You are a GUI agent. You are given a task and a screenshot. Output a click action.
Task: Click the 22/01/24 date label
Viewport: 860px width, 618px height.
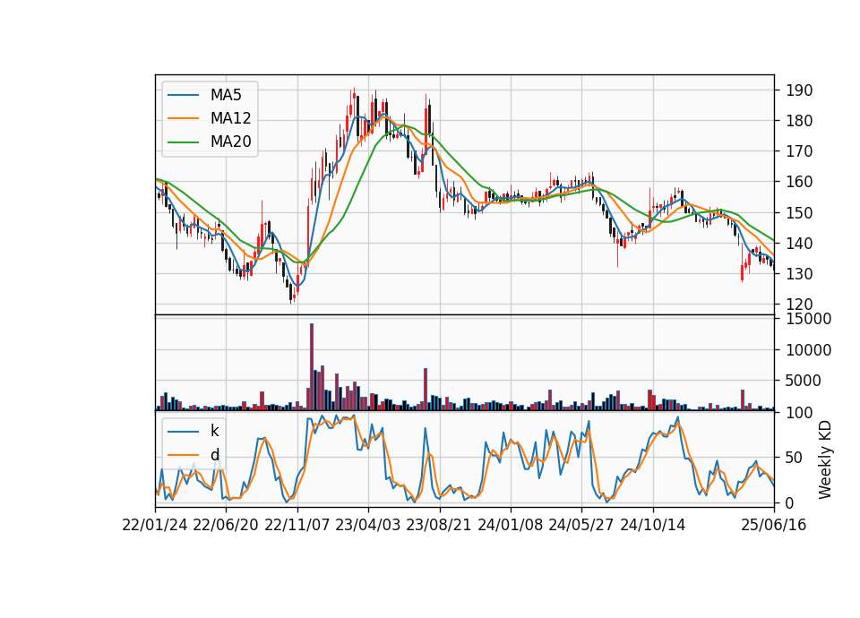coord(155,526)
